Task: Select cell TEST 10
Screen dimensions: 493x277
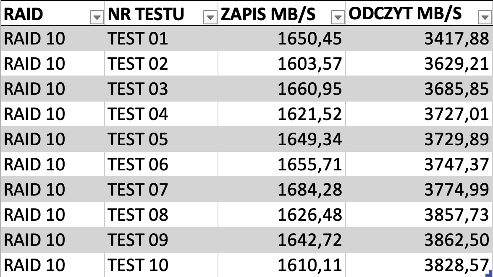Action: pos(161,265)
